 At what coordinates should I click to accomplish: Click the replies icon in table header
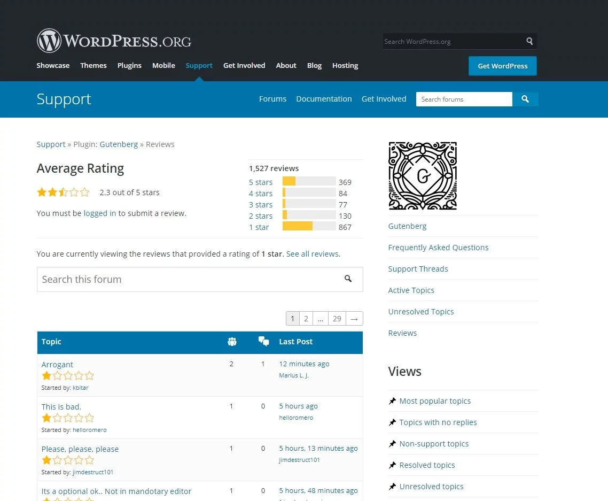click(264, 341)
